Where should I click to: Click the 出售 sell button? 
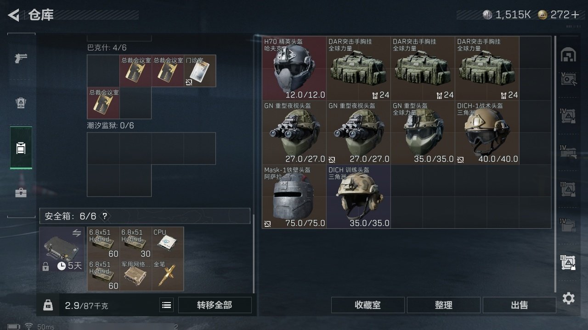[520, 305]
